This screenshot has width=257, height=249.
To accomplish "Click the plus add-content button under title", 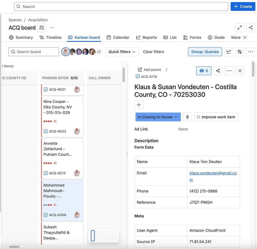I will (139, 105).
